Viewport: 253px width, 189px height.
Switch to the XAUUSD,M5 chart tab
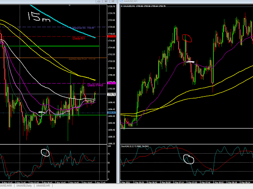pos(43,186)
